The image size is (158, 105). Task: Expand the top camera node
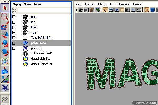coord(14,22)
